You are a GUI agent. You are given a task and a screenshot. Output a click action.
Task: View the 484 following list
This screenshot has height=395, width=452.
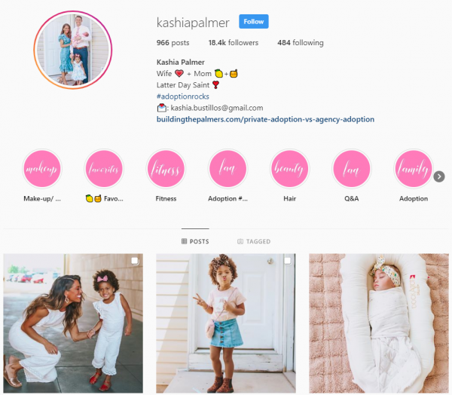301,43
